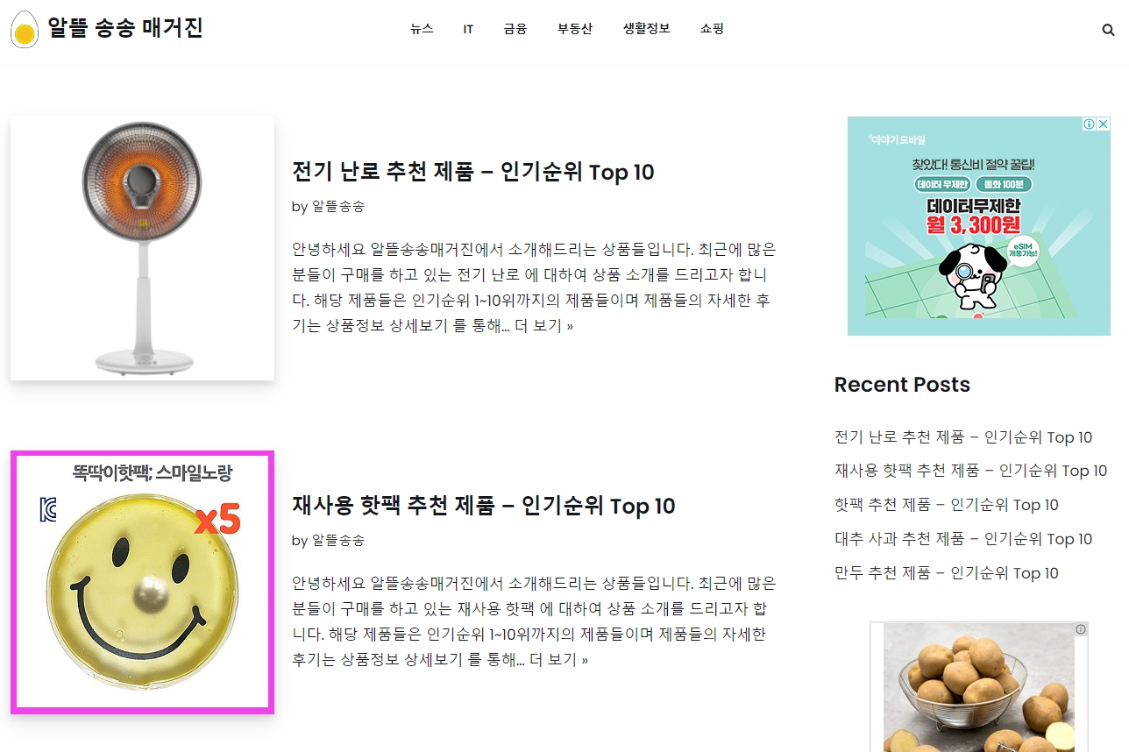Click the ad info icon on mobile banner
1129x752 pixels.
pyautogui.click(x=1090, y=124)
